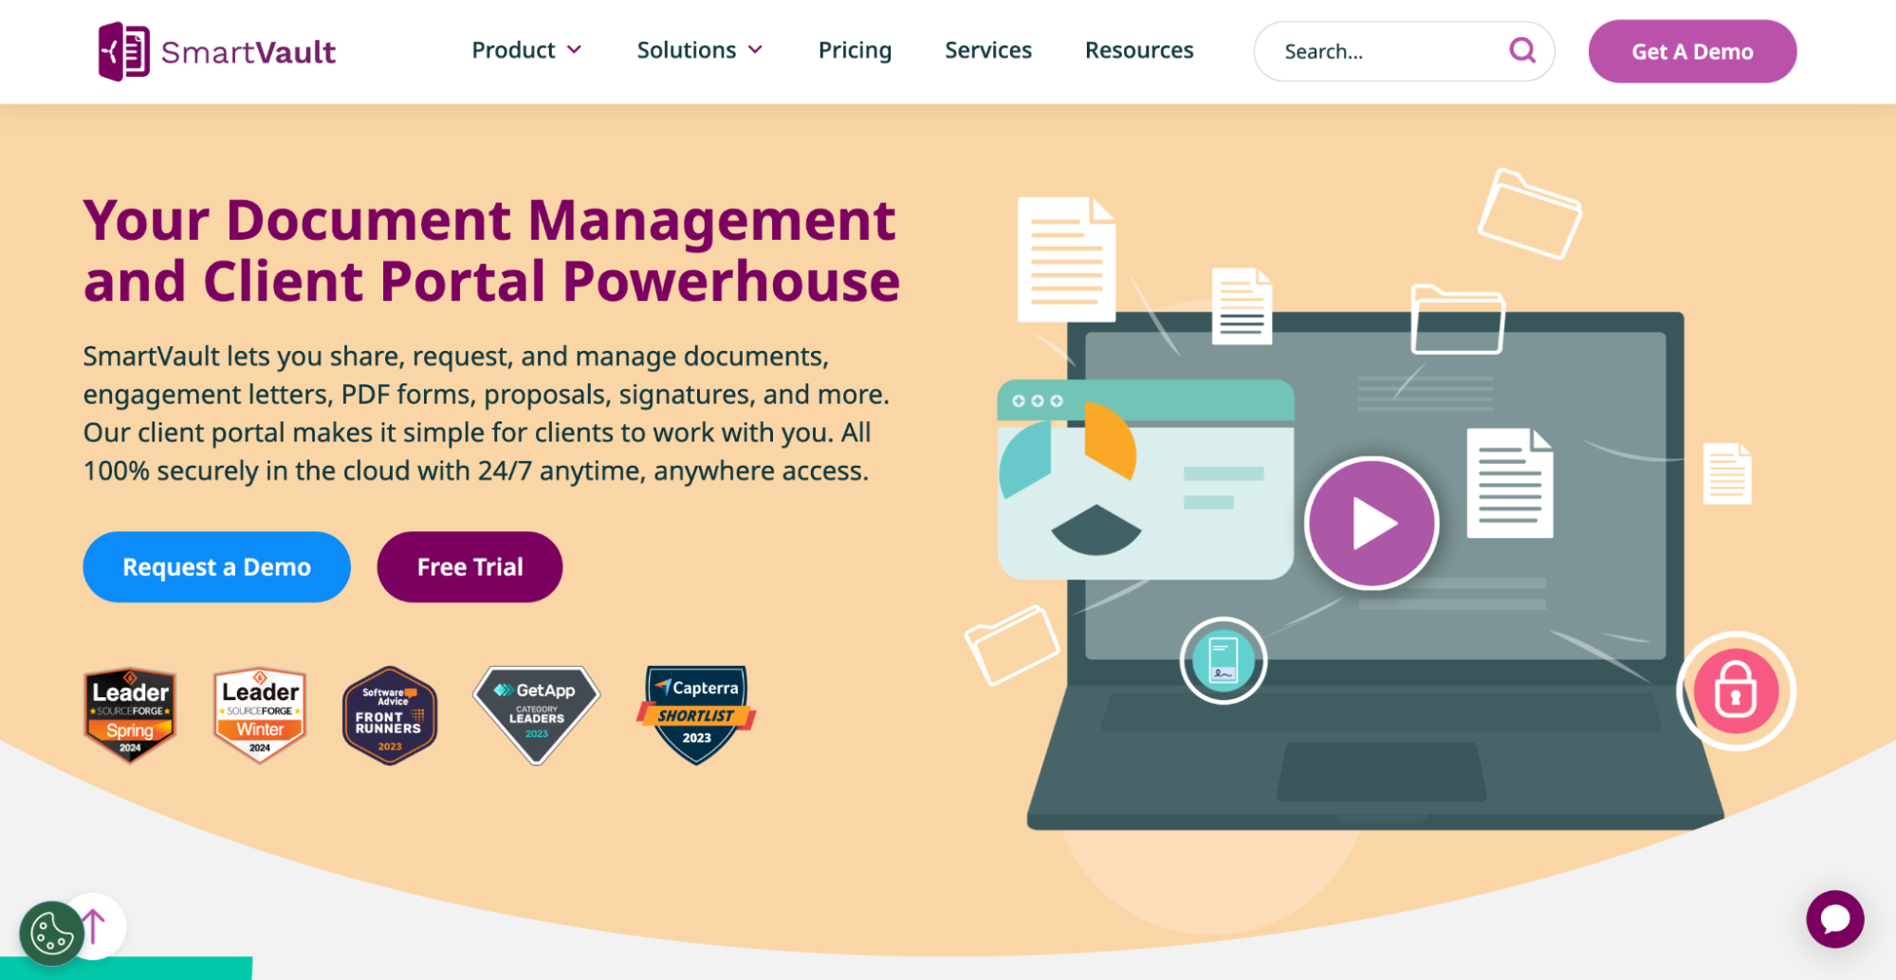Click the teal e-signature document icon
The height and width of the screenshot is (980, 1896).
[x=1223, y=660]
